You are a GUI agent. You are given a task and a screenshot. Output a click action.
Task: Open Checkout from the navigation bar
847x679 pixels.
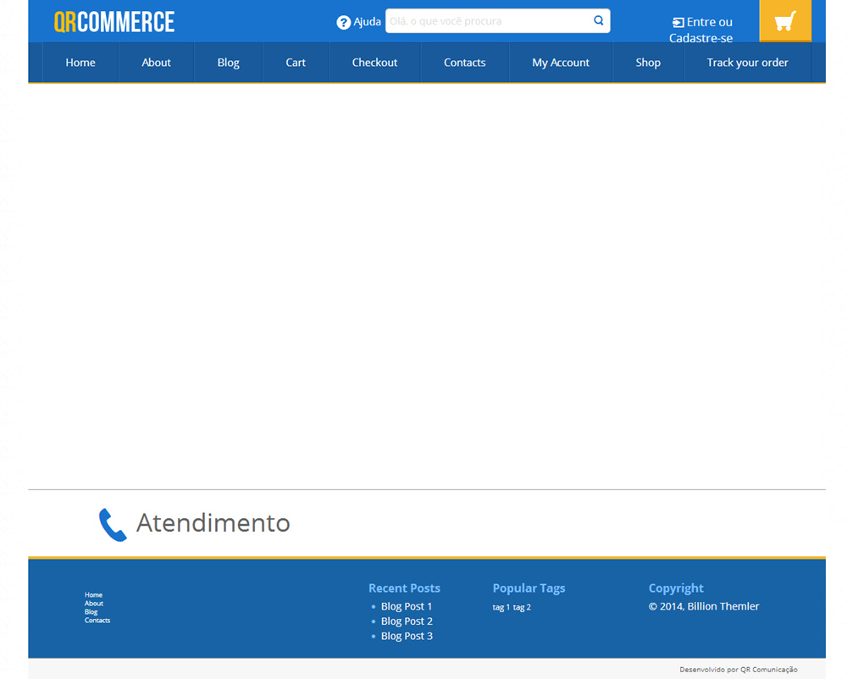(x=374, y=63)
